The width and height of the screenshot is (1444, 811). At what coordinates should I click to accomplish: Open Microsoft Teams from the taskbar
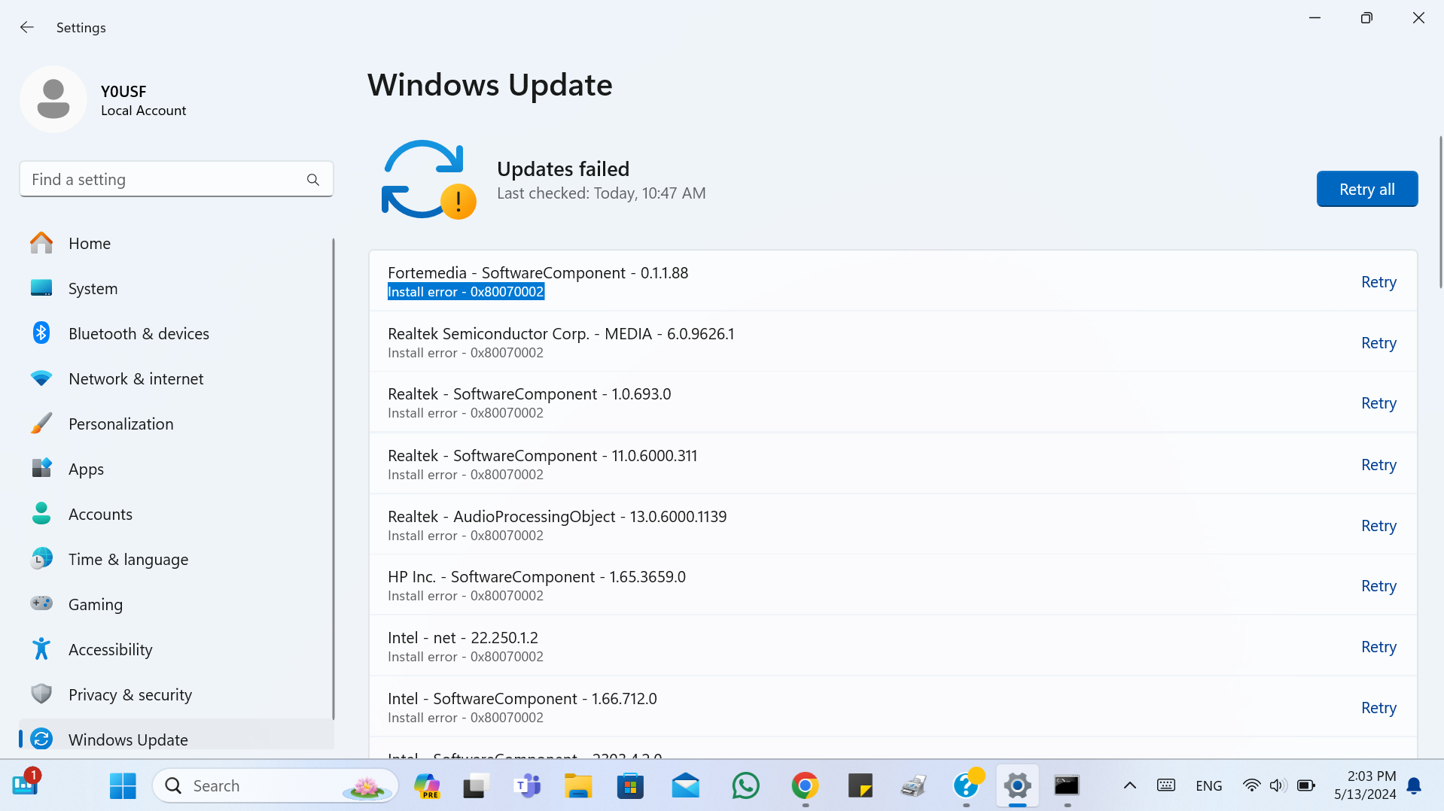[x=527, y=785]
